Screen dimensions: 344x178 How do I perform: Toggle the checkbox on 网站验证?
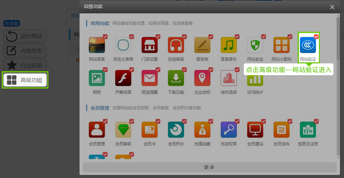[316, 37]
